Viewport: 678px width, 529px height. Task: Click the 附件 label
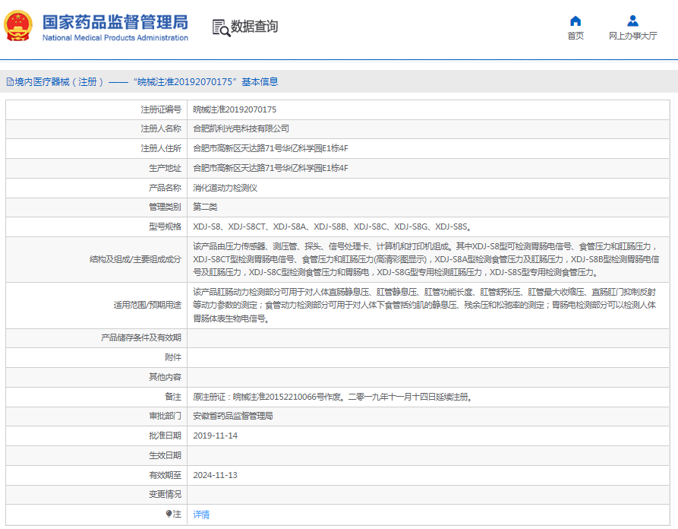pyautogui.click(x=173, y=357)
